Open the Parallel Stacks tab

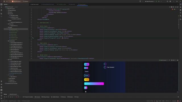click(55, 97)
